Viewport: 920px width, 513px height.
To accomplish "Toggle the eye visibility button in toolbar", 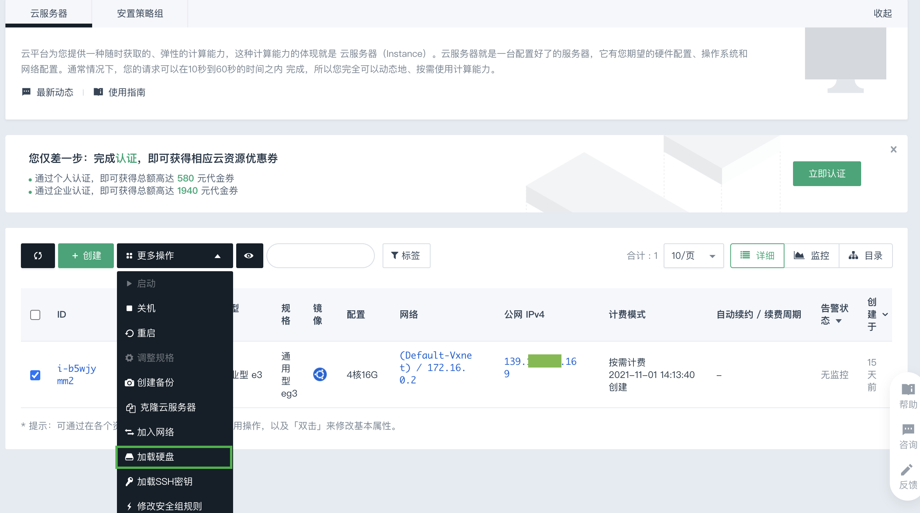I will pos(249,255).
